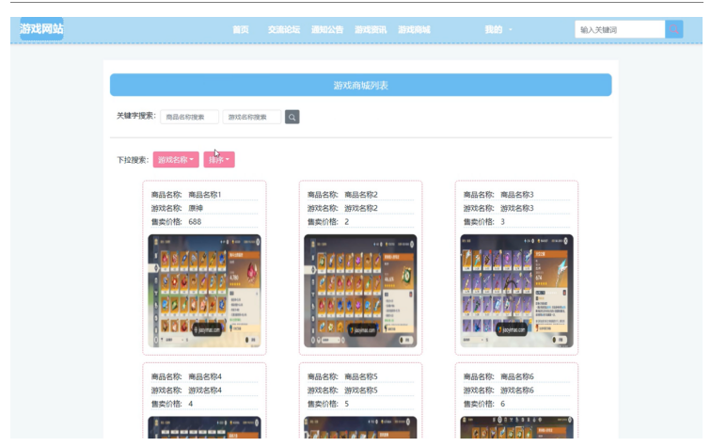Open the 交流论坛 navigation item
The image size is (727, 447).
pos(284,30)
